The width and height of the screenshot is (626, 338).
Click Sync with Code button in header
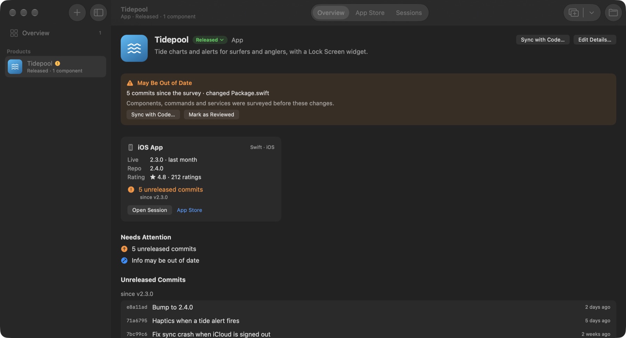click(543, 40)
